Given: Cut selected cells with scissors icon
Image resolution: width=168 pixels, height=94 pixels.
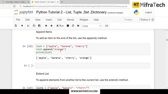Looking at the screenshot, I should point(28,26).
